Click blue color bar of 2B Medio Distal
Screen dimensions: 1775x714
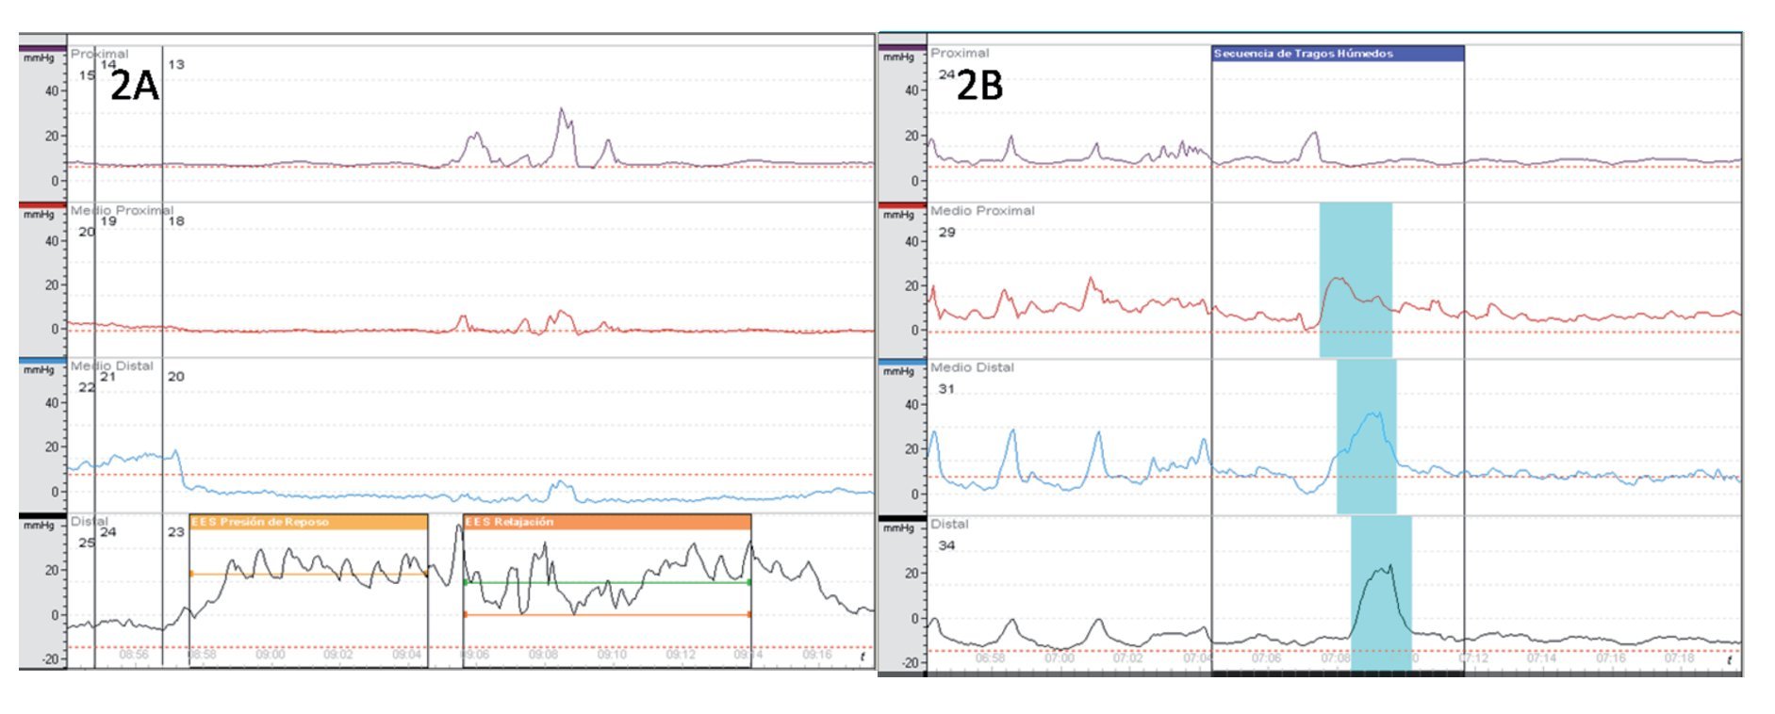pos(901,362)
